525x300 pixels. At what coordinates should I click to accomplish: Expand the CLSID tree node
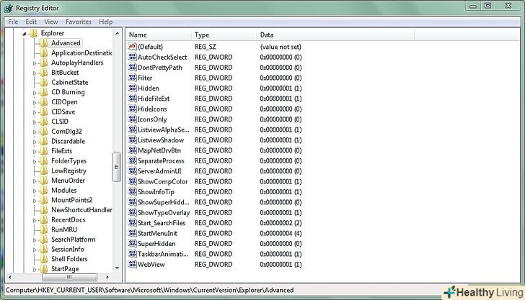(x=35, y=122)
